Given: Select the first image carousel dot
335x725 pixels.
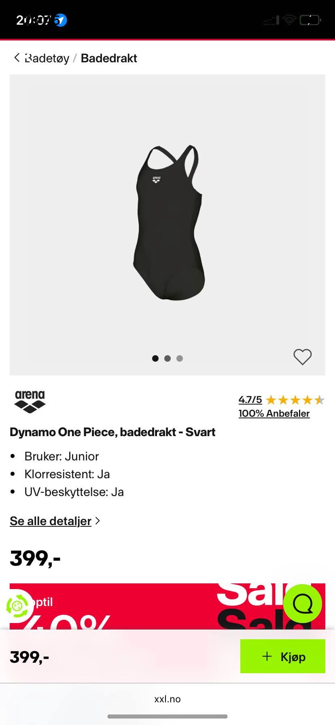Looking at the screenshot, I should coord(155,358).
